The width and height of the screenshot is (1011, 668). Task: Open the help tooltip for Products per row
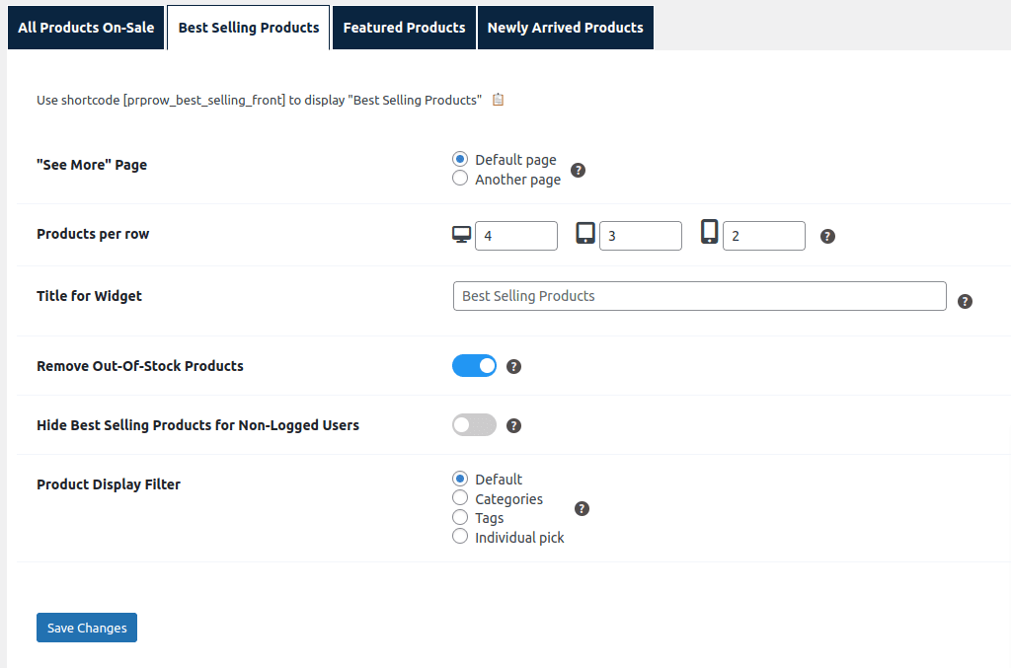(x=827, y=236)
